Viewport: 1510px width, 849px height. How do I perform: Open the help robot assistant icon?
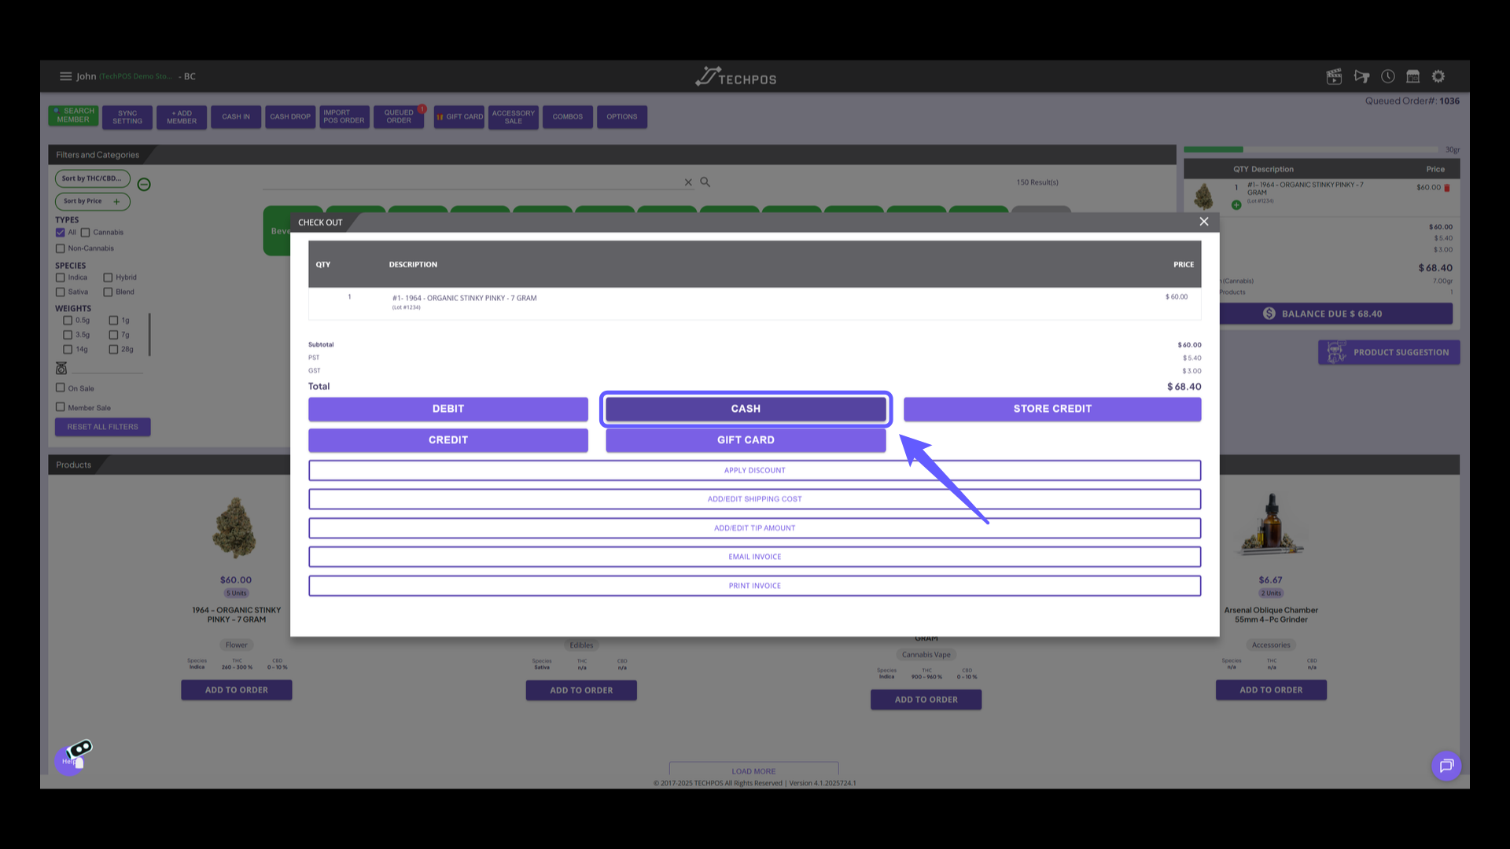[73, 756]
